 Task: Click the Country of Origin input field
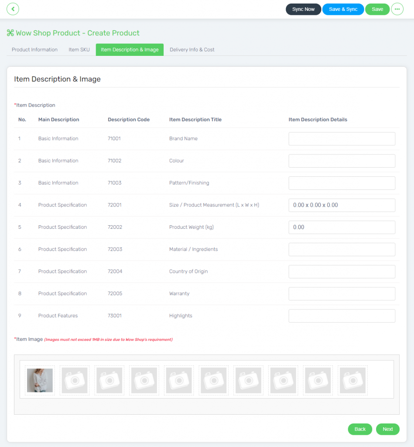pyautogui.click(x=342, y=271)
